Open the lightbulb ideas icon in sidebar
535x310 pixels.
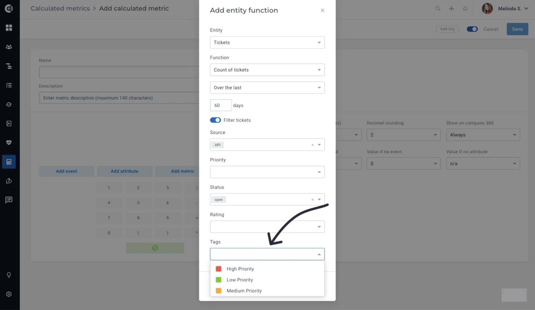(x=9, y=275)
